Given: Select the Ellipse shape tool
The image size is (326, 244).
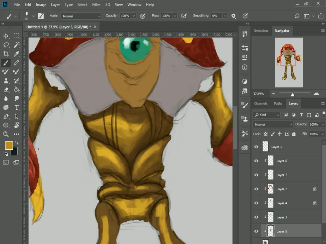Looking at the screenshot, I should pos(6,125).
